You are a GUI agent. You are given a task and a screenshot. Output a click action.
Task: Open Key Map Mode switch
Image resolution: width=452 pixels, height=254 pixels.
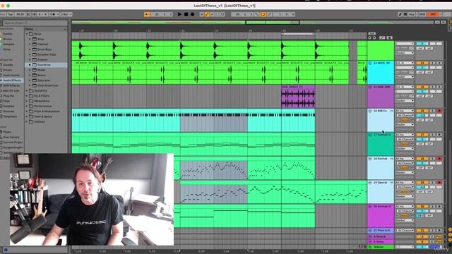click(412, 14)
